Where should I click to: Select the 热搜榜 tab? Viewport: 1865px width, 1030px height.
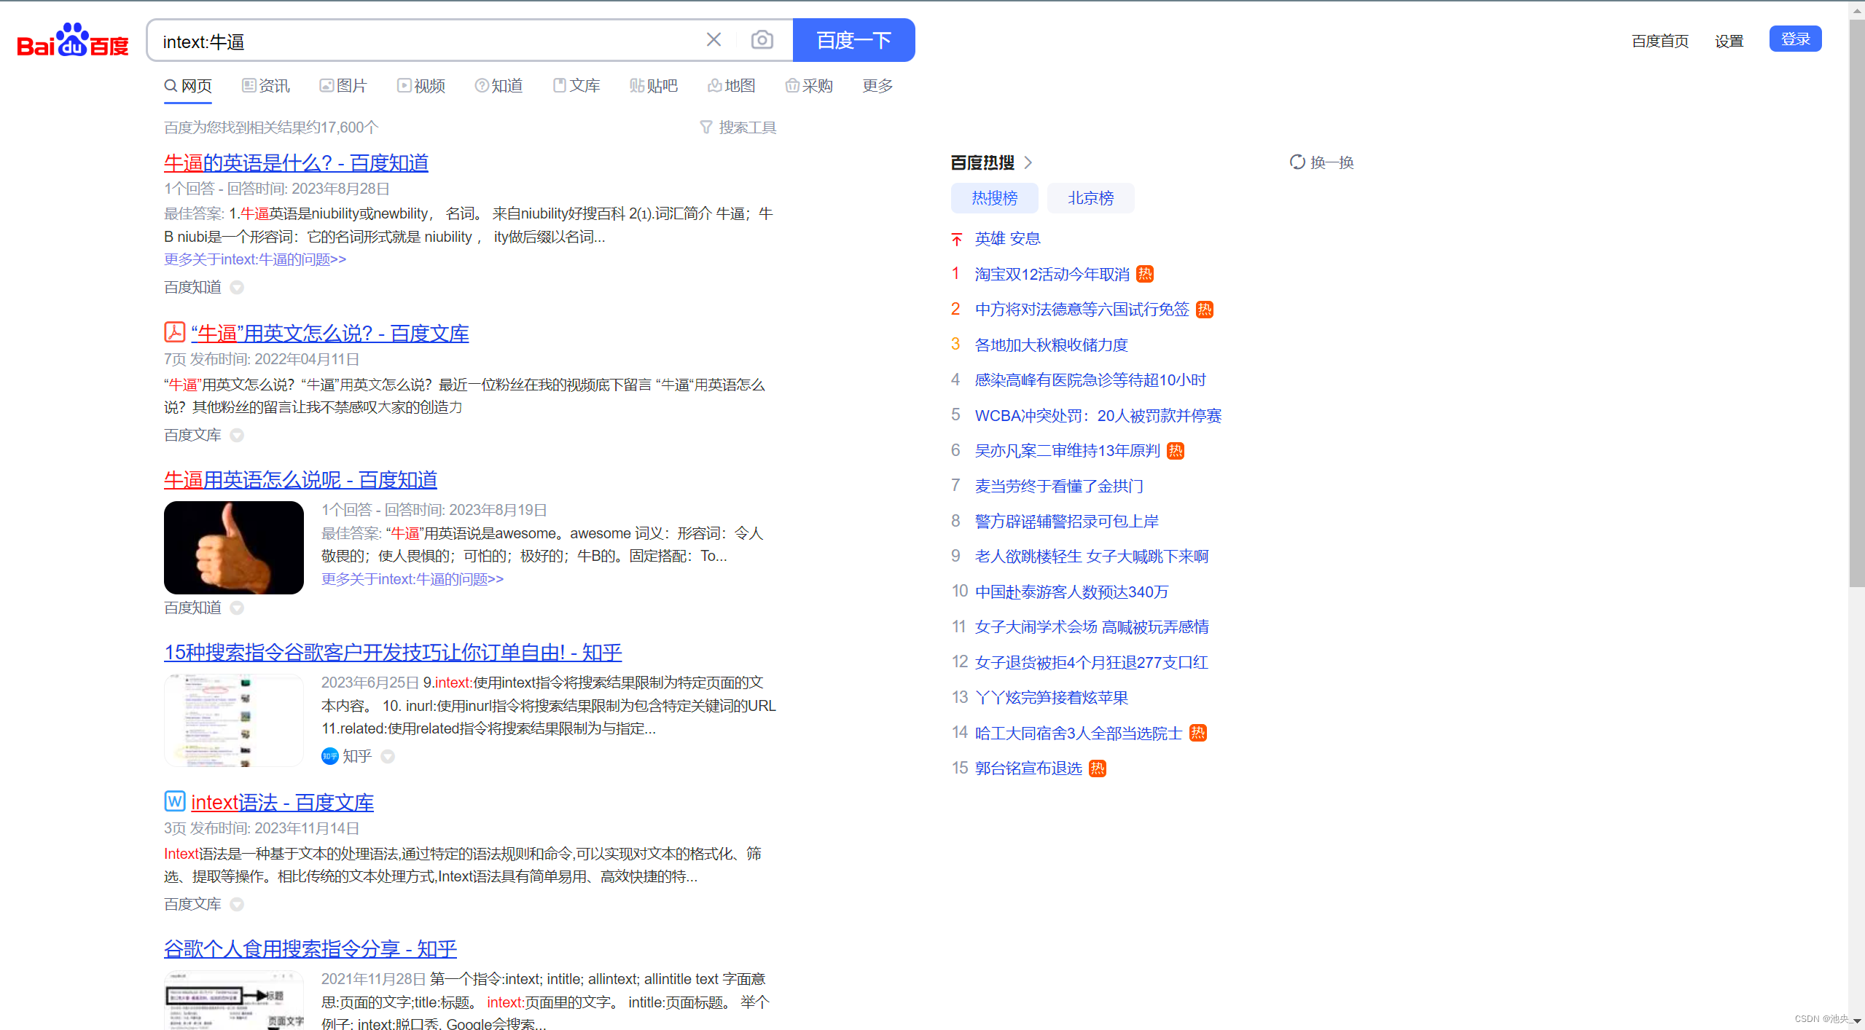(994, 198)
